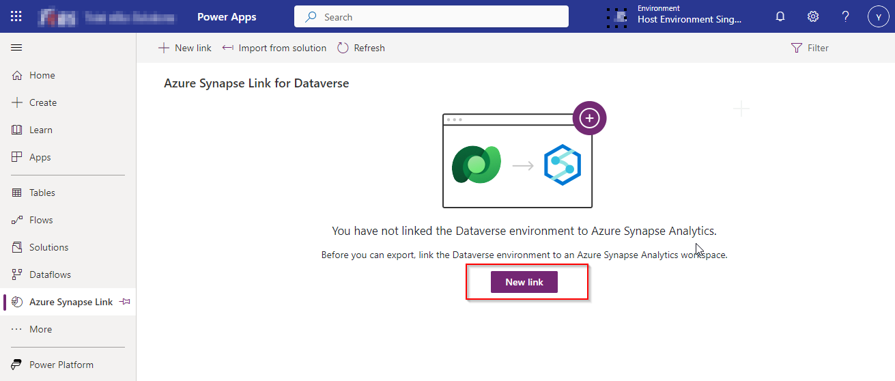Open Dataflows in the left navigation
Viewport: 895px width, 381px height.
pos(50,274)
